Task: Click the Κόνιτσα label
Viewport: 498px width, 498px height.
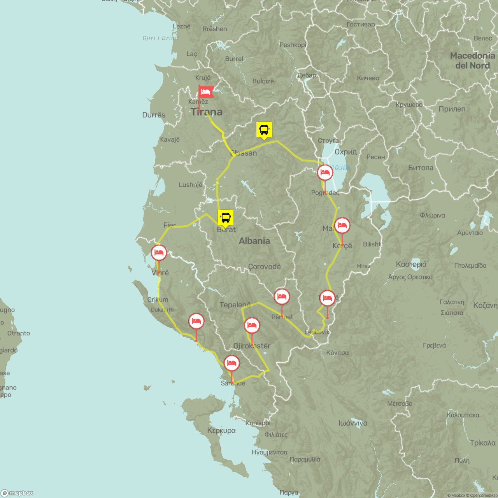Action: coord(337,353)
